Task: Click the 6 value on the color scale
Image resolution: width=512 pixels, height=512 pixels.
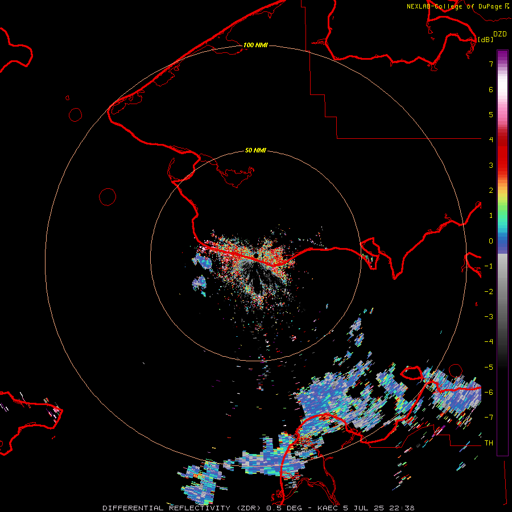Action: pyautogui.click(x=491, y=89)
